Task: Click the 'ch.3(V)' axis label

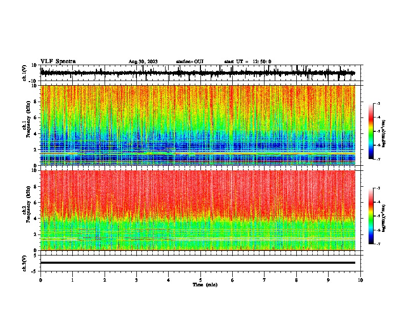Action: coord(25,263)
